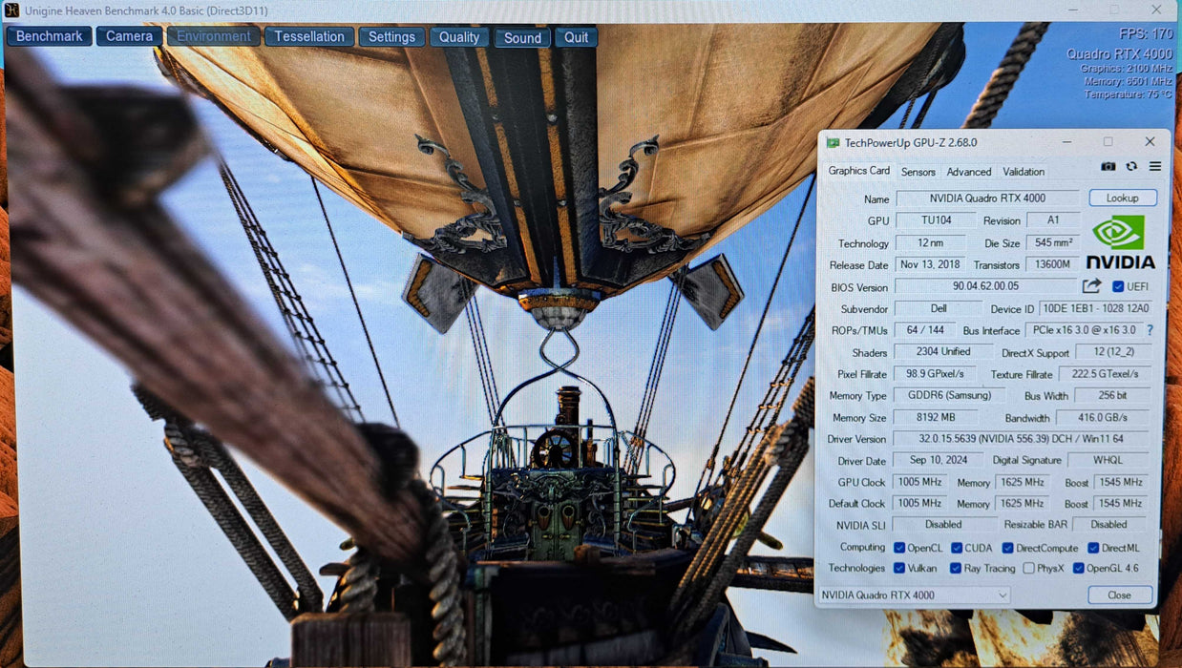Screen dimensions: 1182x668
Task: Click the NVIDIA SLI field showing Disabled
Action: [x=943, y=524]
